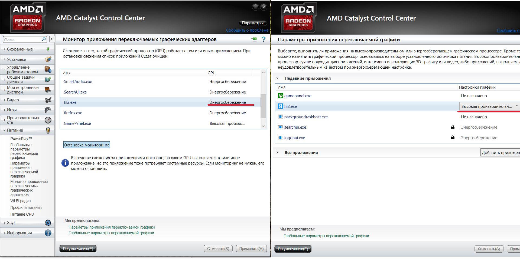Open Wi-Fi радио page
The width and height of the screenshot is (520, 261).
click(x=21, y=201)
